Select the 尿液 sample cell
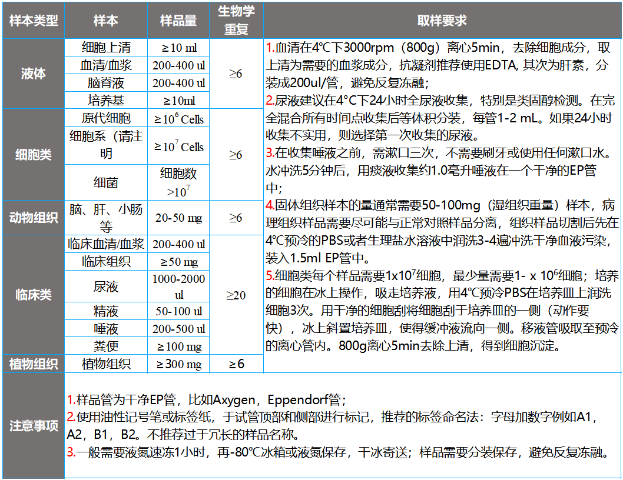The image size is (623, 480). coord(106,286)
